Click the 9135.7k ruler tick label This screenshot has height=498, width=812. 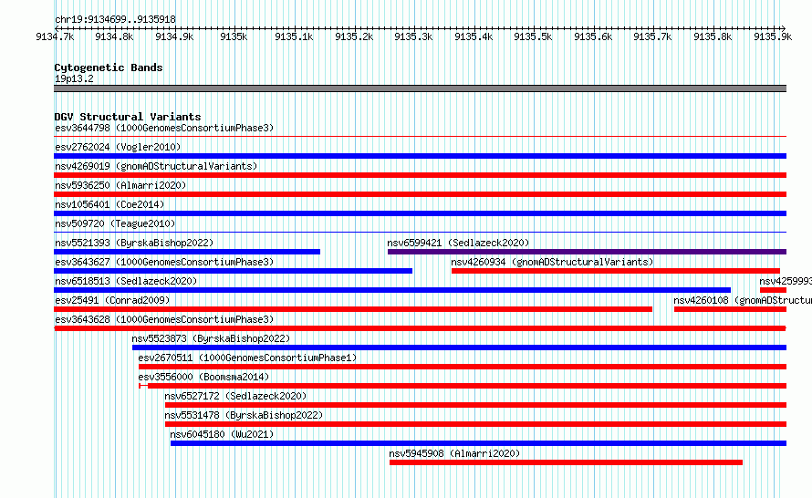[x=652, y=36]
